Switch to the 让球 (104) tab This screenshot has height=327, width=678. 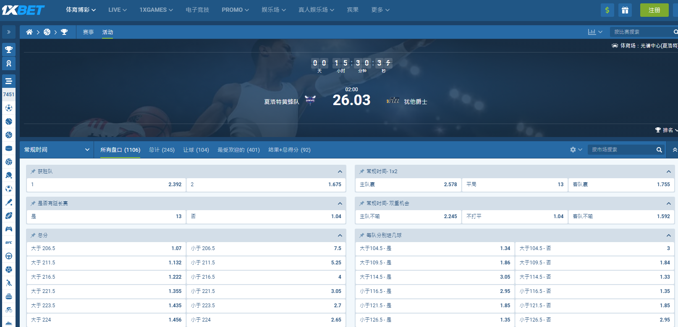(x=196, y=150)
